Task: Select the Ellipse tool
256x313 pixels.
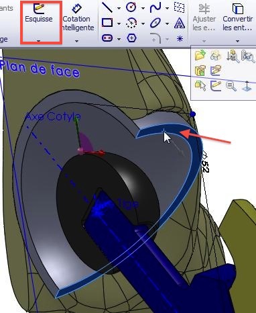Action: (155, 23)
